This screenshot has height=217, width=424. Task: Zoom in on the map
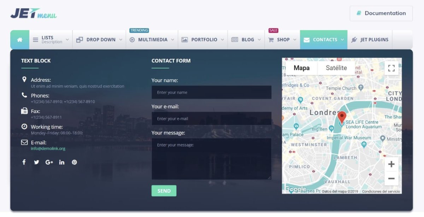(391, 164)
